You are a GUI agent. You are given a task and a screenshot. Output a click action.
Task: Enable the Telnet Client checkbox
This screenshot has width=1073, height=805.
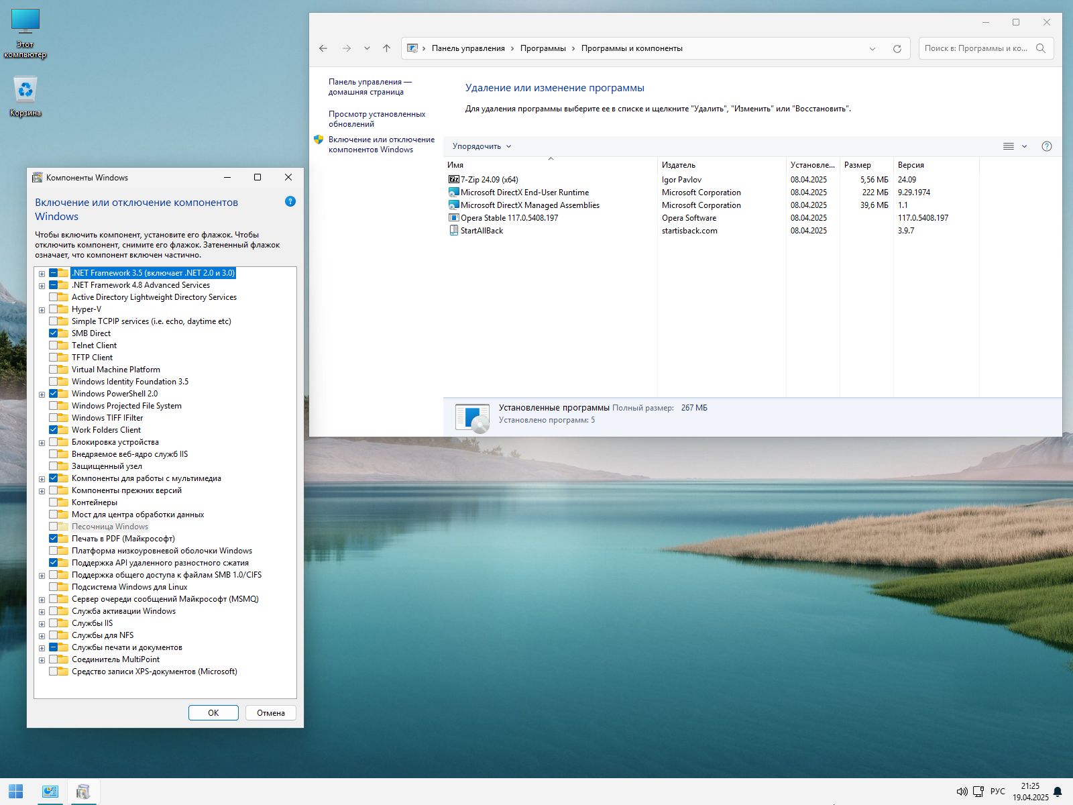click(54, 345)
